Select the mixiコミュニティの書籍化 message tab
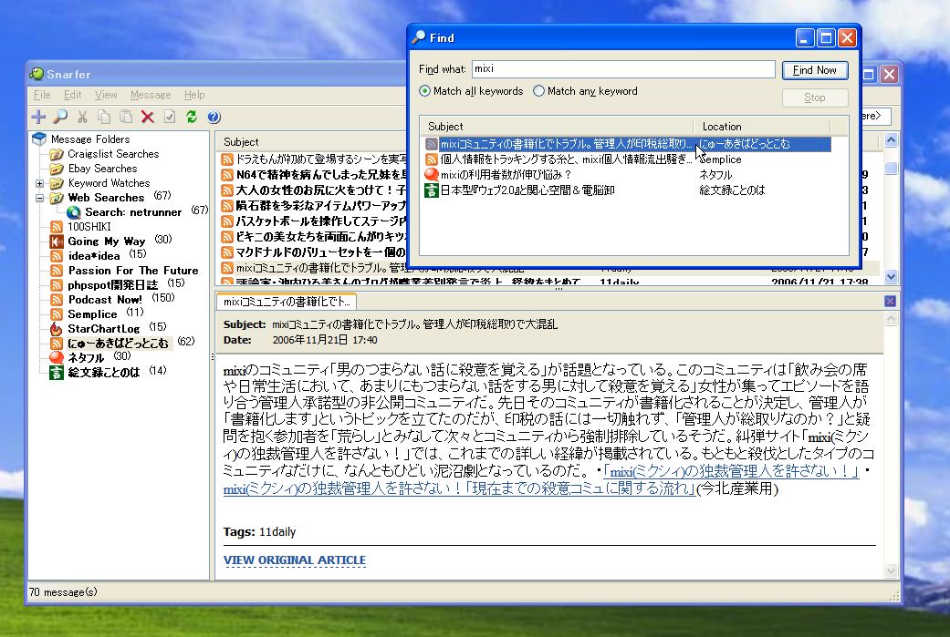This screenshot has width=950, height=637. 287,302
